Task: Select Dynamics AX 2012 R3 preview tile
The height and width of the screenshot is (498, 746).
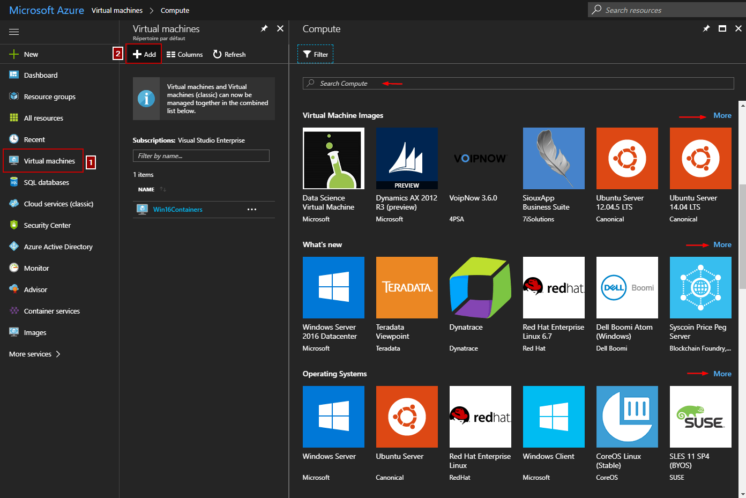Action: point(407,175)
